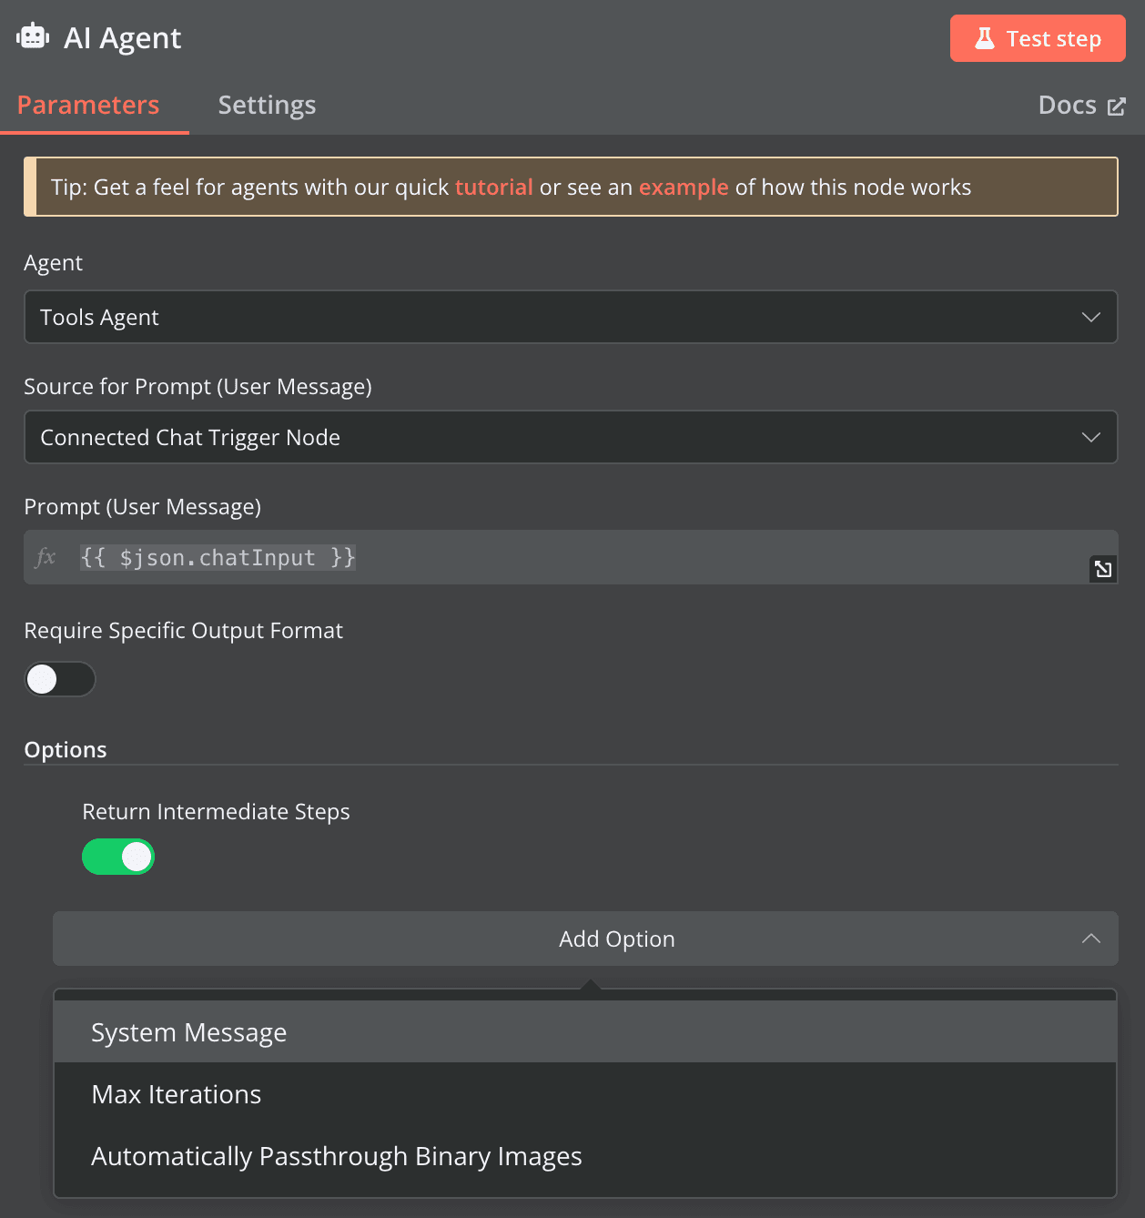Open the example link in the tip
Screen dimensions: 1145x1218
[x=684, y=187]
